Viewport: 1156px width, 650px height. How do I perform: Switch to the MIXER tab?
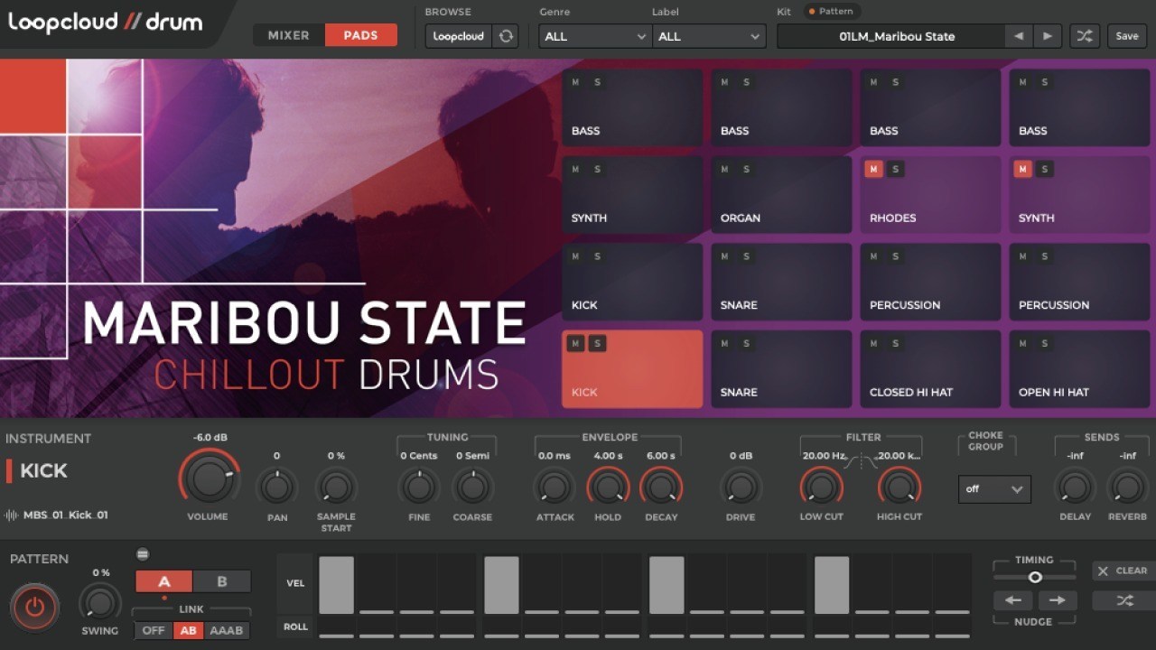[x=288, y=35]
